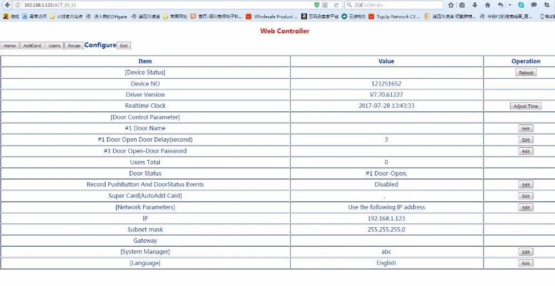Viewport: 555px width, 286px height.
Task: Click the Web Controller title
Action: pos(285,31)
